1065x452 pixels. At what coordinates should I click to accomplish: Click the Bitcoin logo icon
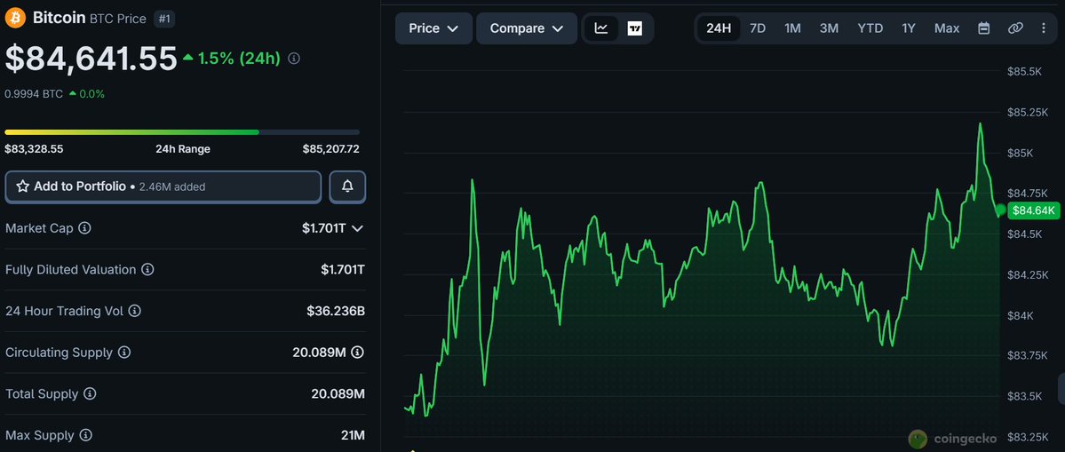coord(16,18)
